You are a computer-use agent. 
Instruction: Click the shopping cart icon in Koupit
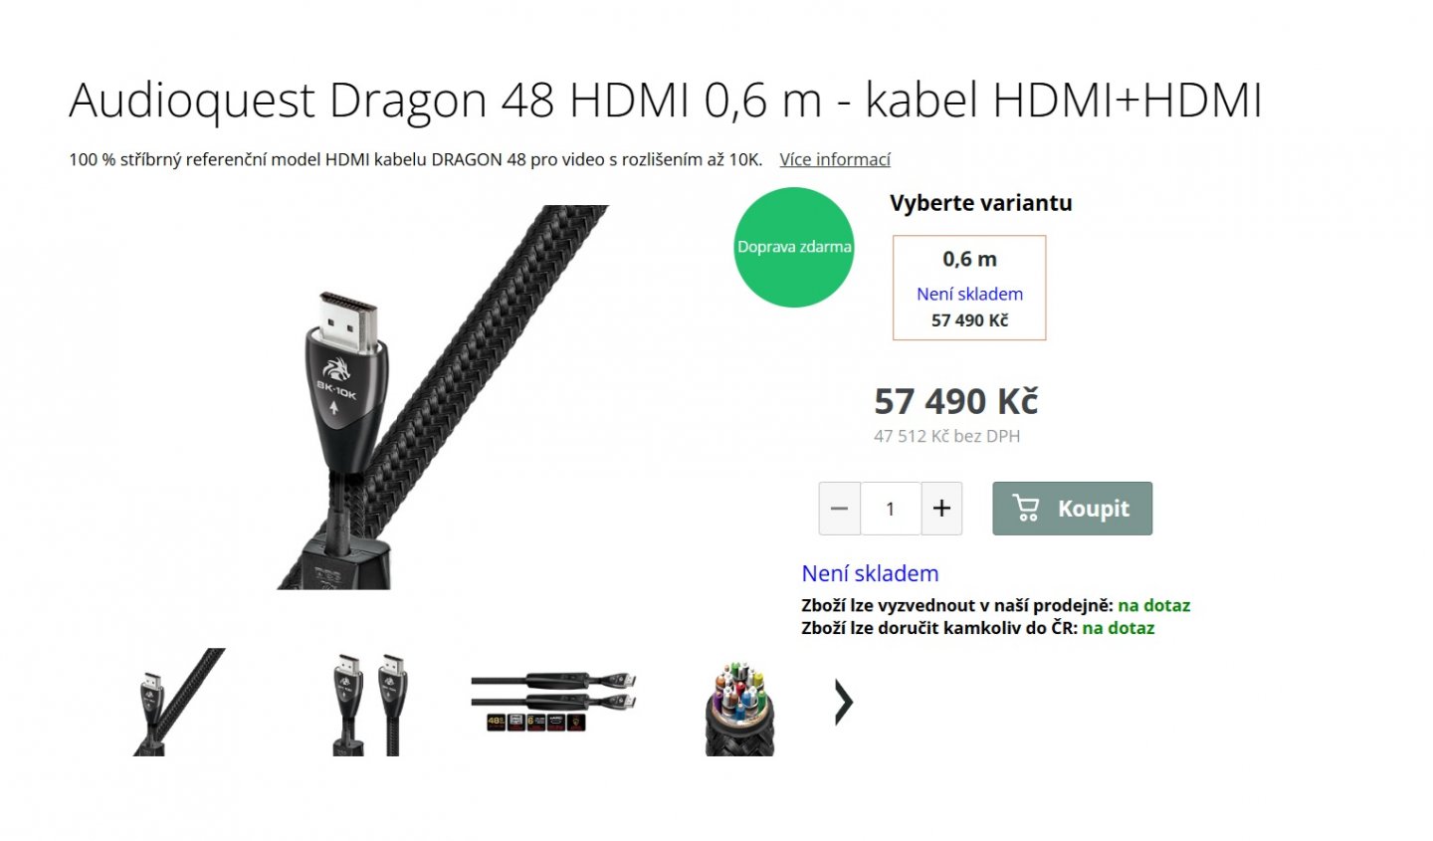tap(1026, 508)
